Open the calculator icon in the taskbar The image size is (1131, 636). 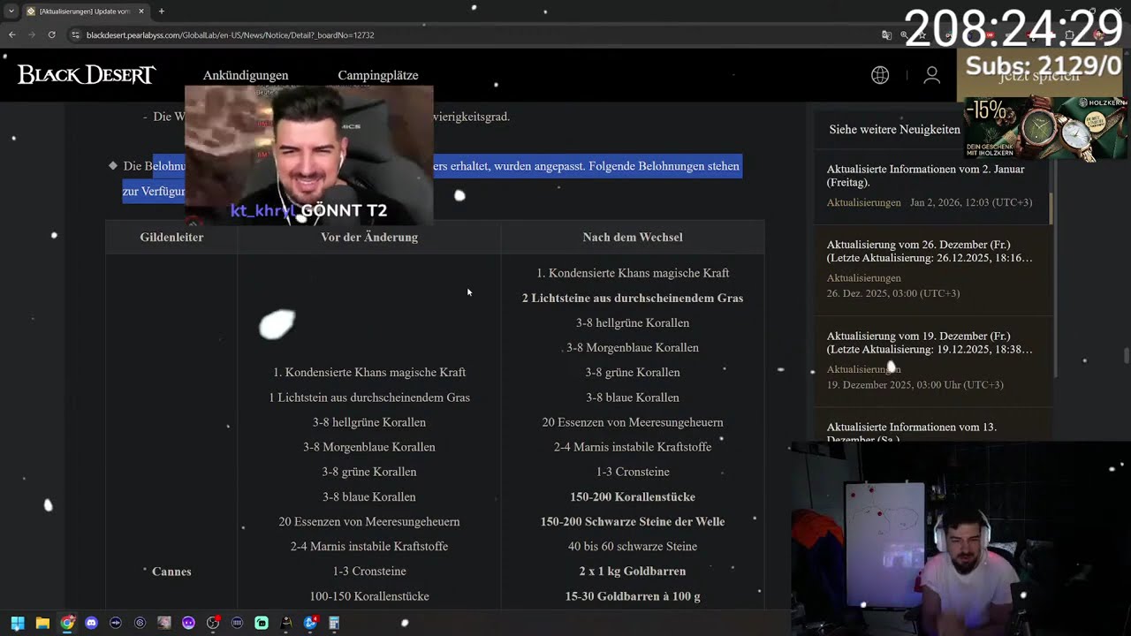coord(334,623)
